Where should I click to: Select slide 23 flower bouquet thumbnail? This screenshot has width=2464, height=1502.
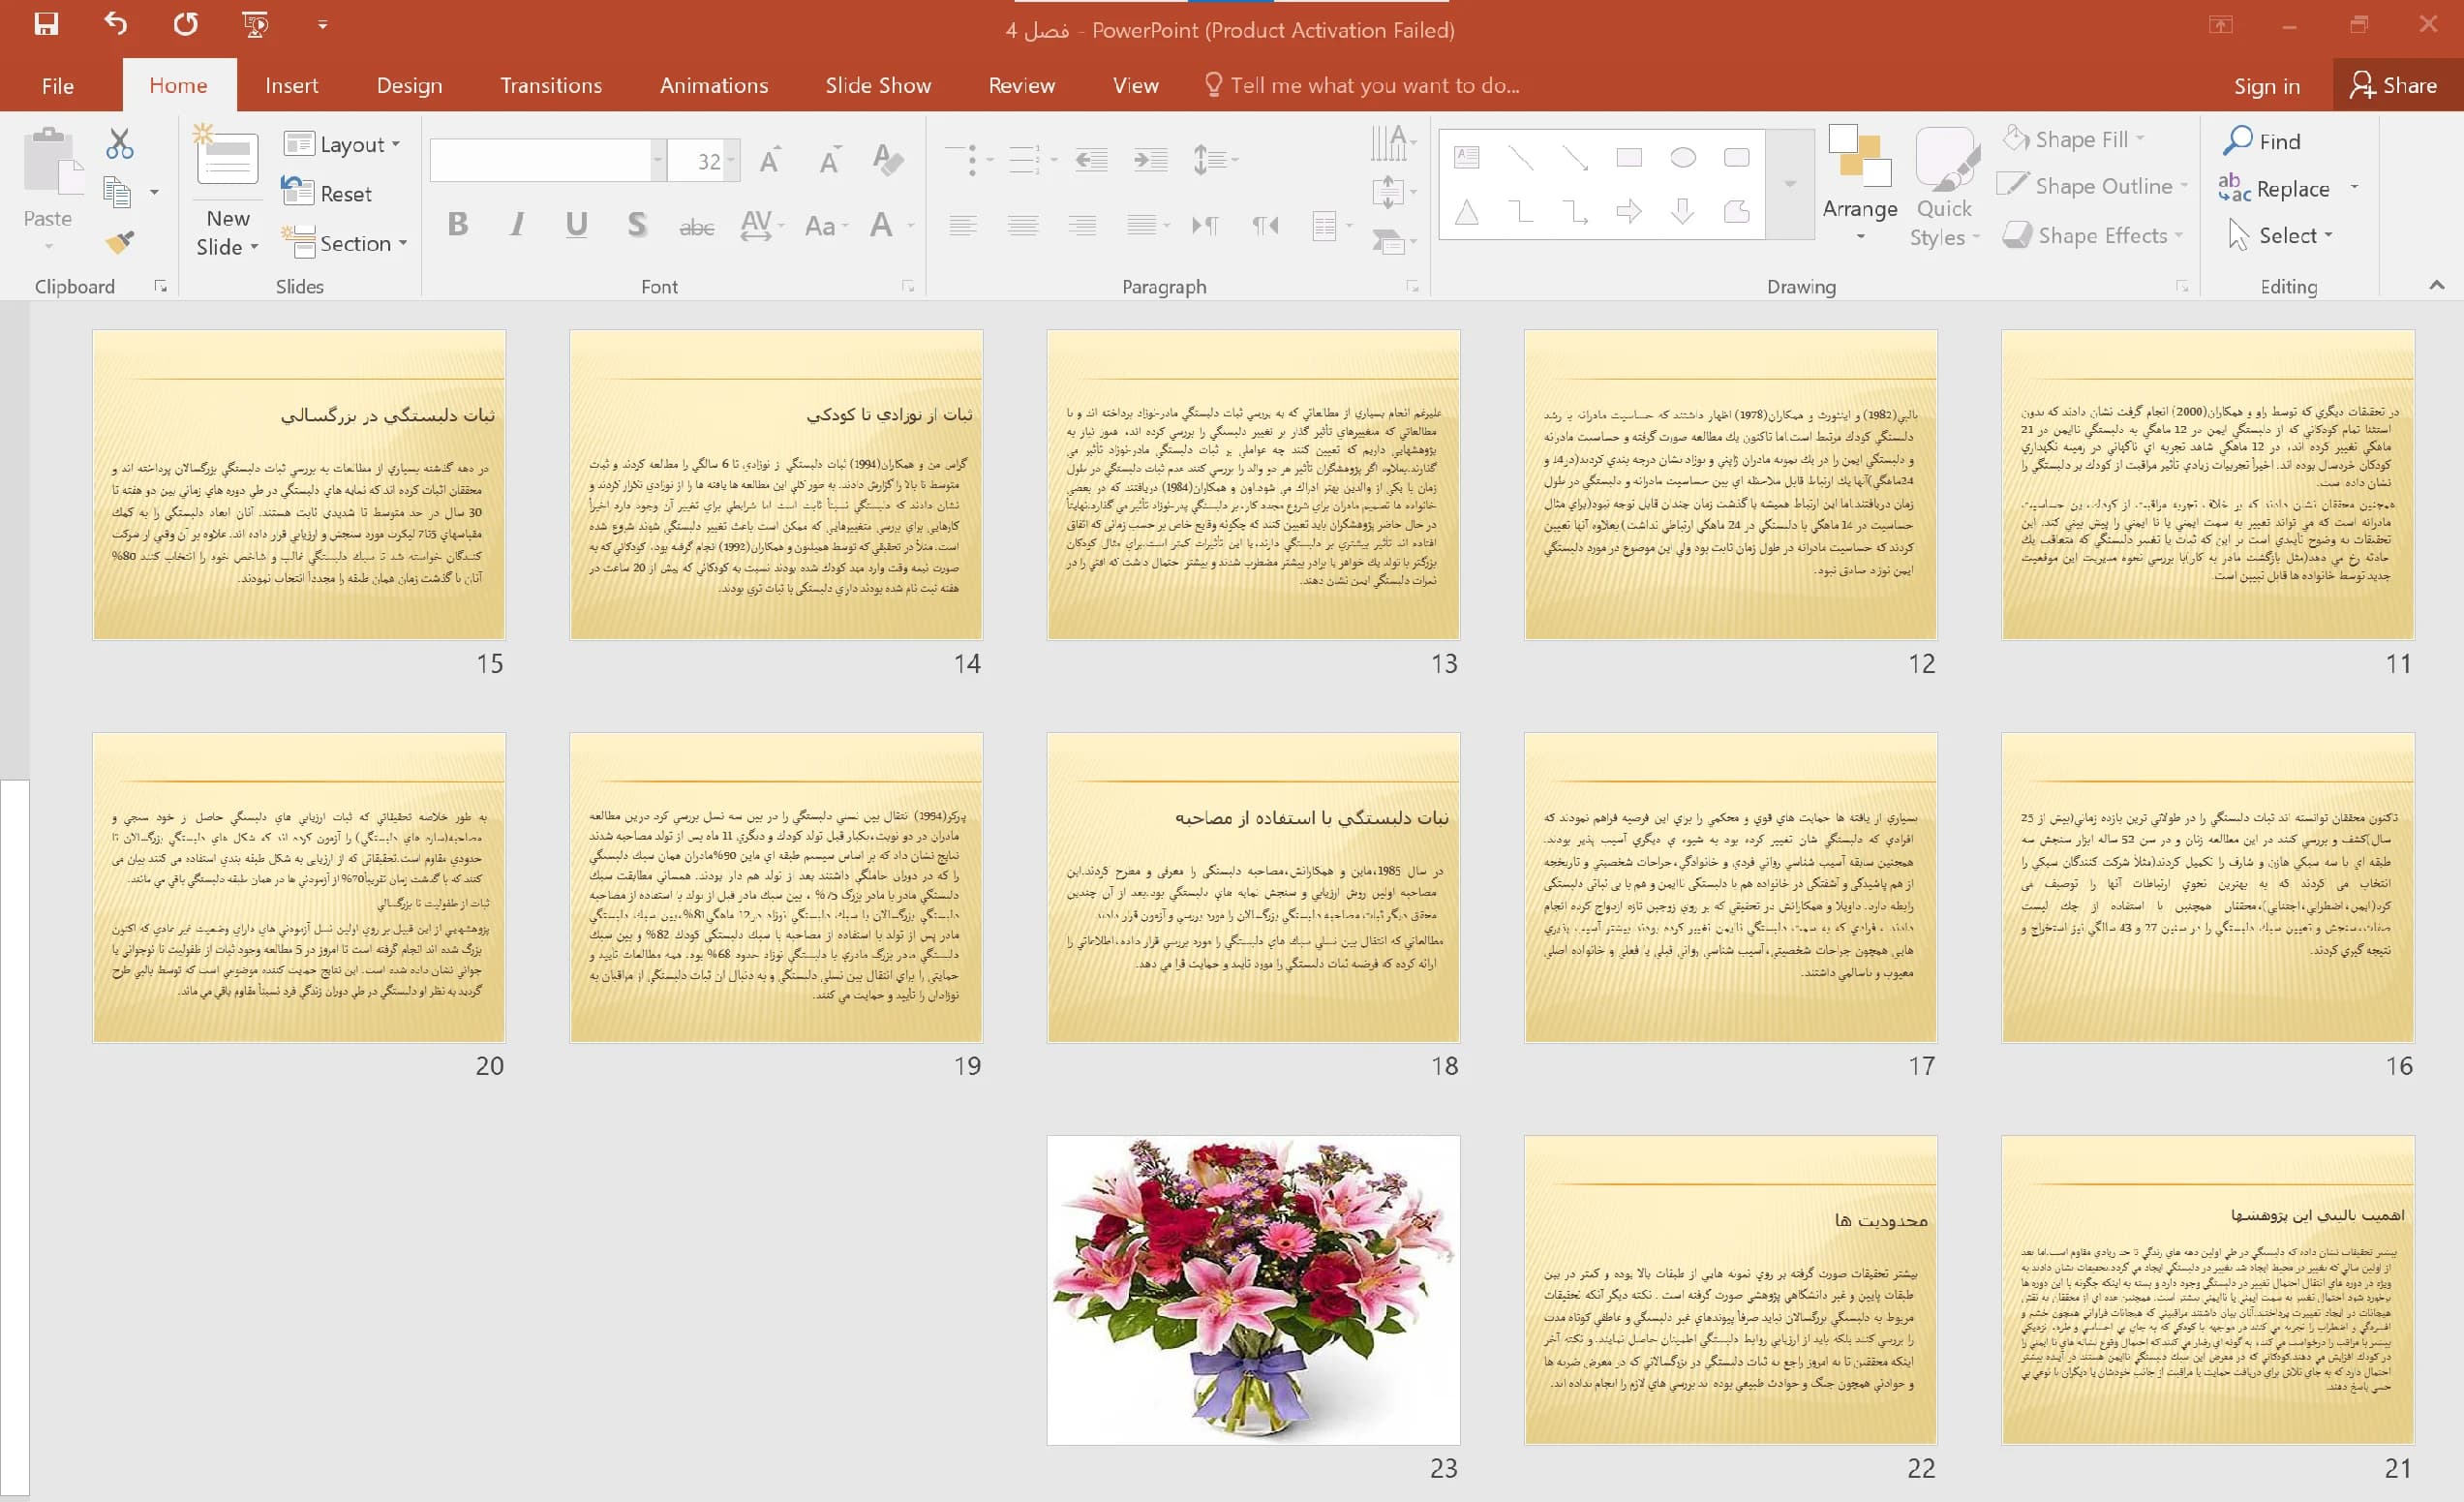(x=1253, y=1290)
